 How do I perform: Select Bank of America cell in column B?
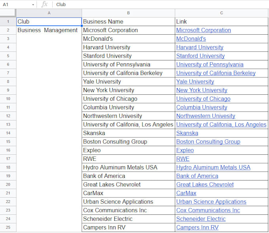[x=128, y=176]
